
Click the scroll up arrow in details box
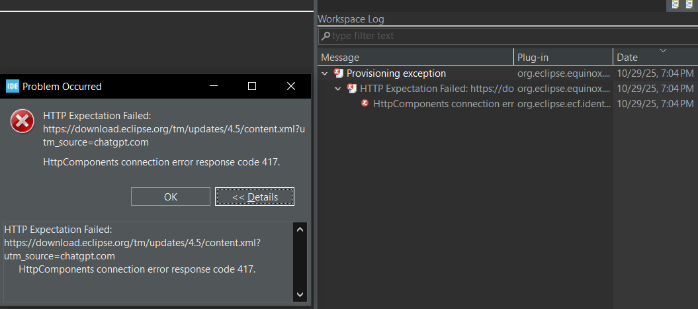coord(300,230)
